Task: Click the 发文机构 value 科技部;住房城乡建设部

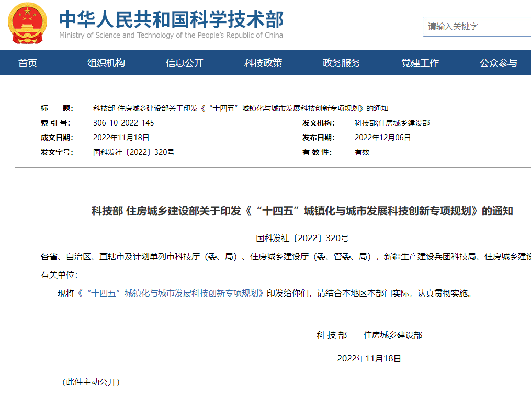Action: coord(392,123)
